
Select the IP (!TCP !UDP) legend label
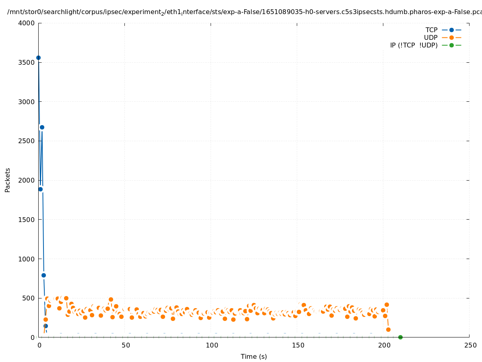point(414,45)
